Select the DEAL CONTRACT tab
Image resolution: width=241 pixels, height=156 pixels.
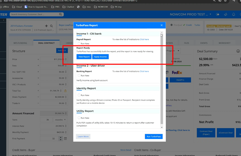(x=46, y=43)
